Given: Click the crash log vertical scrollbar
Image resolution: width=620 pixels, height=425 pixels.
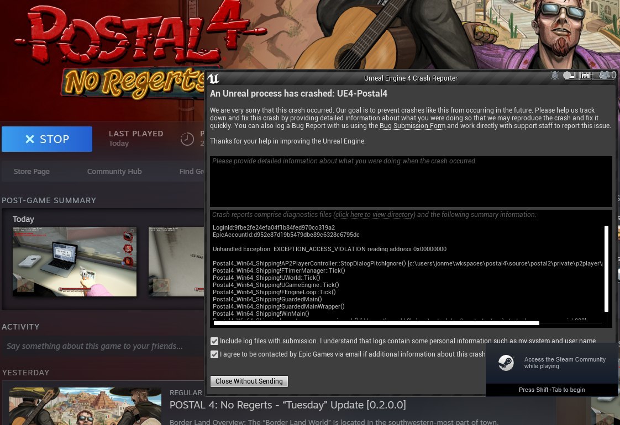Looking at the screenshot, I should (x=606, y=269).
